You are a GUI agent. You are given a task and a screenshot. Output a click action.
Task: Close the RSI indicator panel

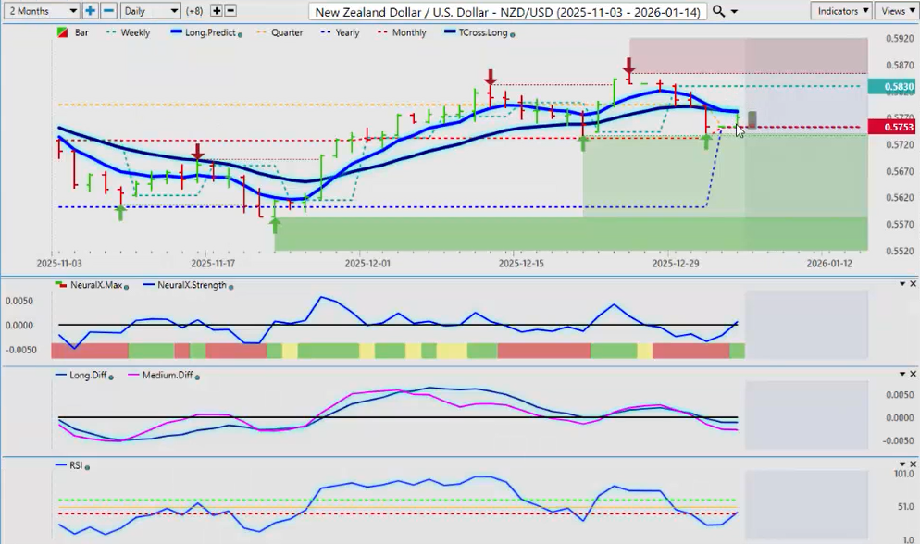(x=914, y=464)
